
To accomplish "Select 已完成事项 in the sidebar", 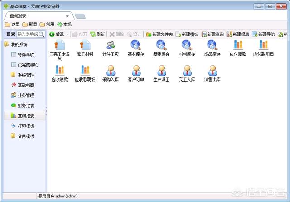I will (x=24, y=65).
